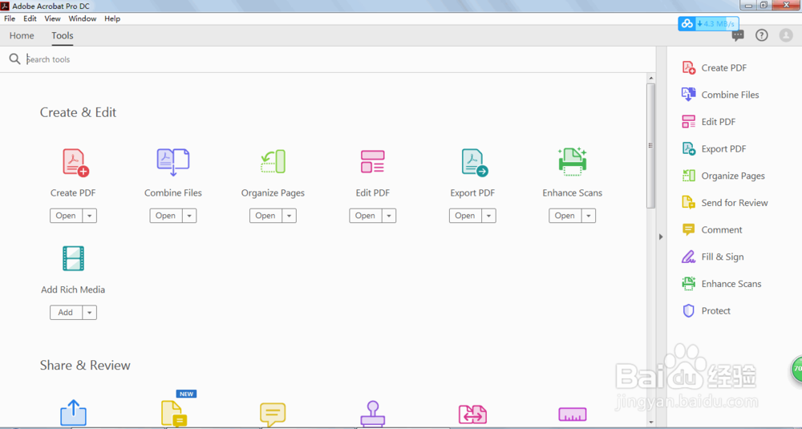Expand the Combine Files Open dropdown arrow
Image resolution: width=802 pixels, height=429 pixels.
[189, 216]
